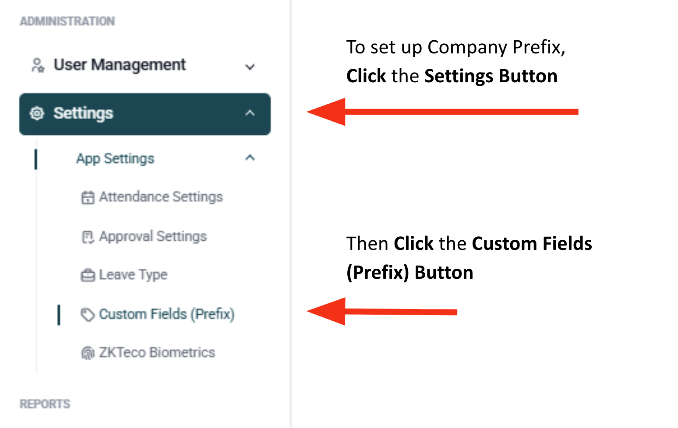678x428 pixels.
Task: Select the Settings menu label
Action: pyautogui.click(x=83, y=113)
